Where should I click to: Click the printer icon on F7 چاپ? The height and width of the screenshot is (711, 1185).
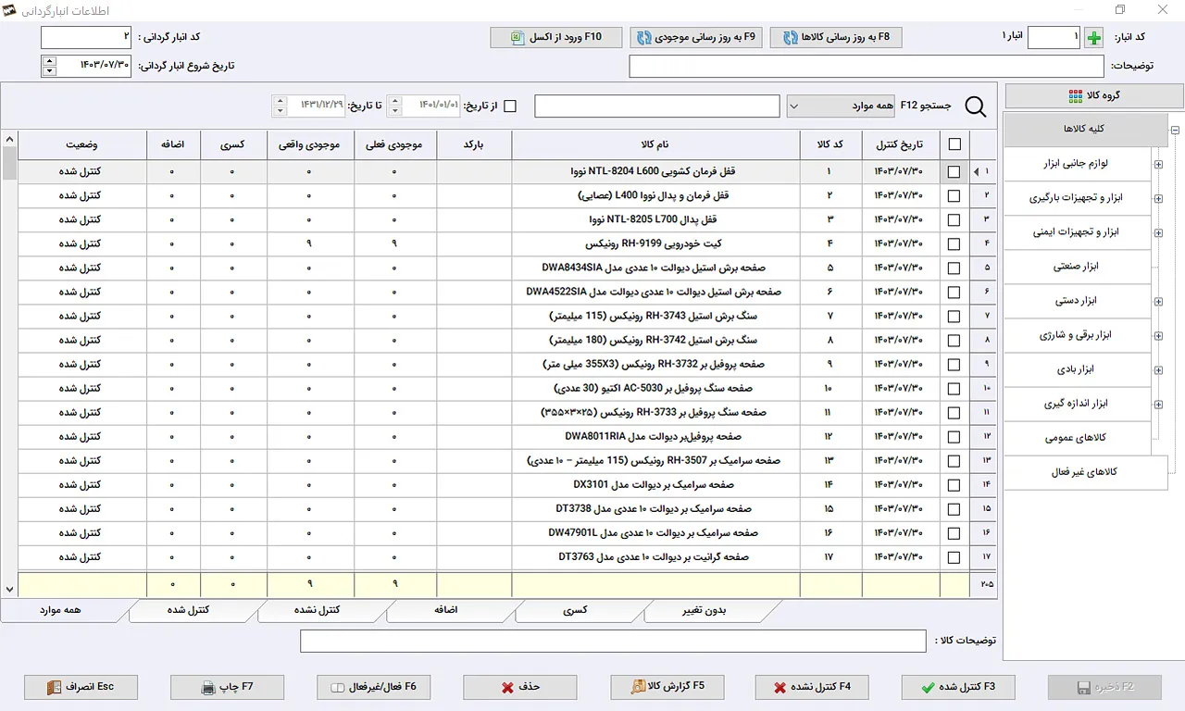pos(208,688)
